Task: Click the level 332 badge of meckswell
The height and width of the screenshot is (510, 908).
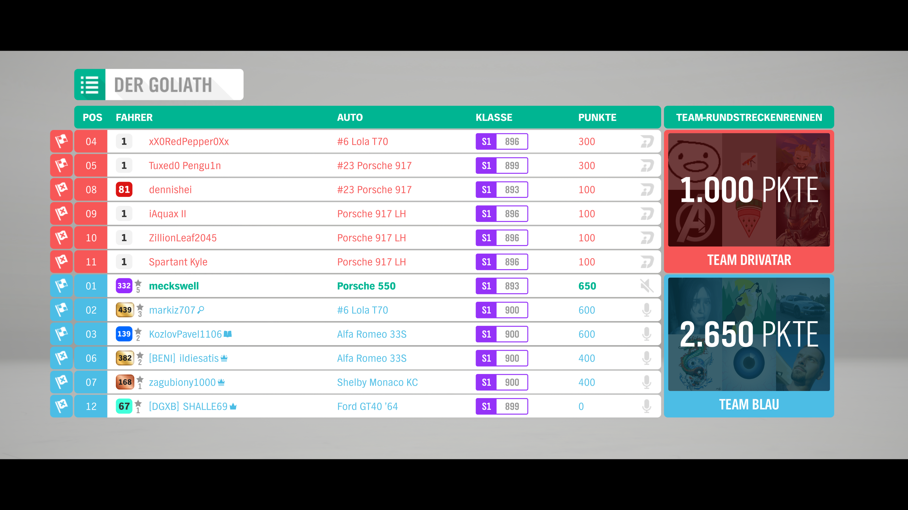Action: [x=124, y=286]
